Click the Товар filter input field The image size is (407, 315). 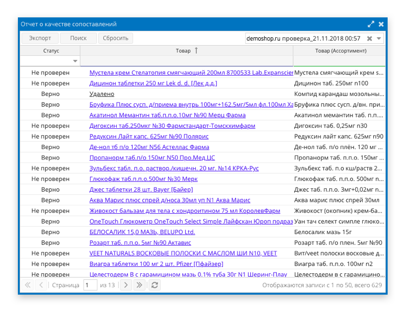(x=187, y=61)
